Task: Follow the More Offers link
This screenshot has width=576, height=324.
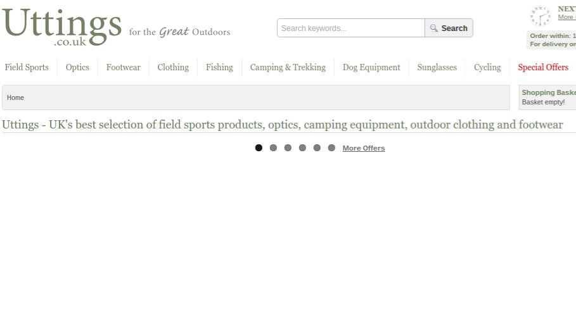Action: pyautogui.click(x=364, y=148)
